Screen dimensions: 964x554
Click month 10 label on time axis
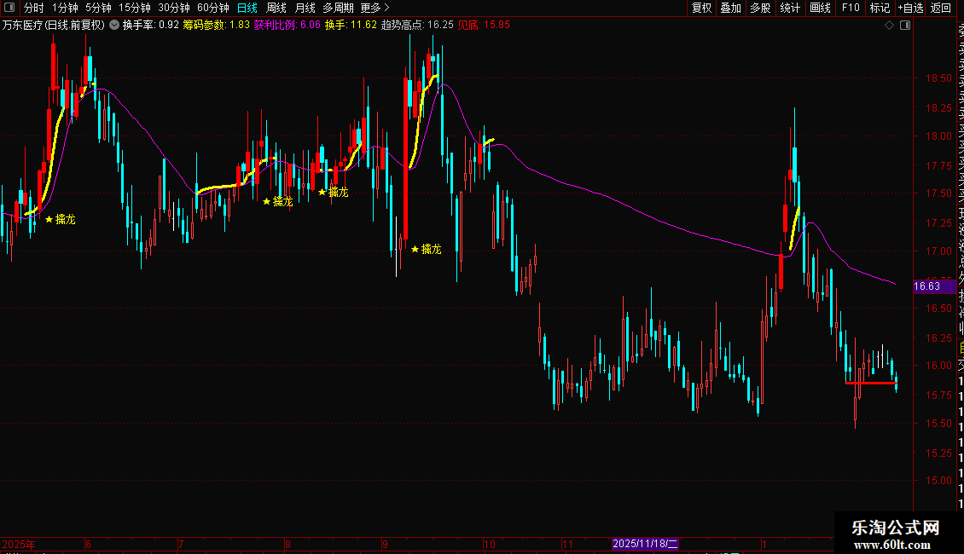click(490, 544)
